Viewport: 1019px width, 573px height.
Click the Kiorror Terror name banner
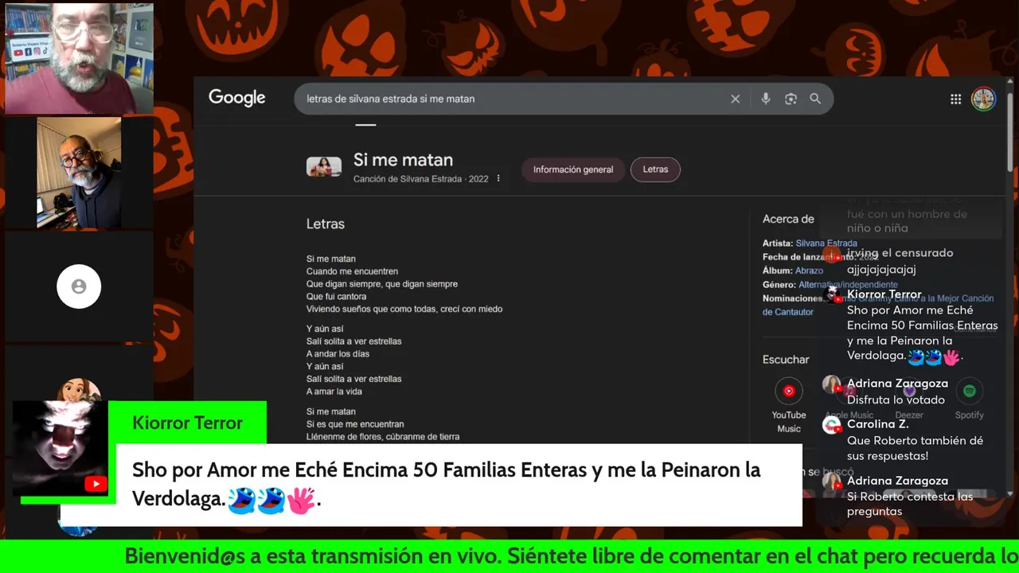click(x=187, y=423)
